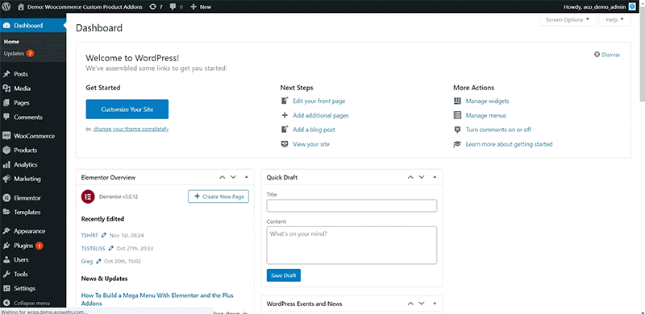Click the Media icon in the sidebar
Image resolution: width=645 pixels, height=314 pixels.
click(6, 89)
